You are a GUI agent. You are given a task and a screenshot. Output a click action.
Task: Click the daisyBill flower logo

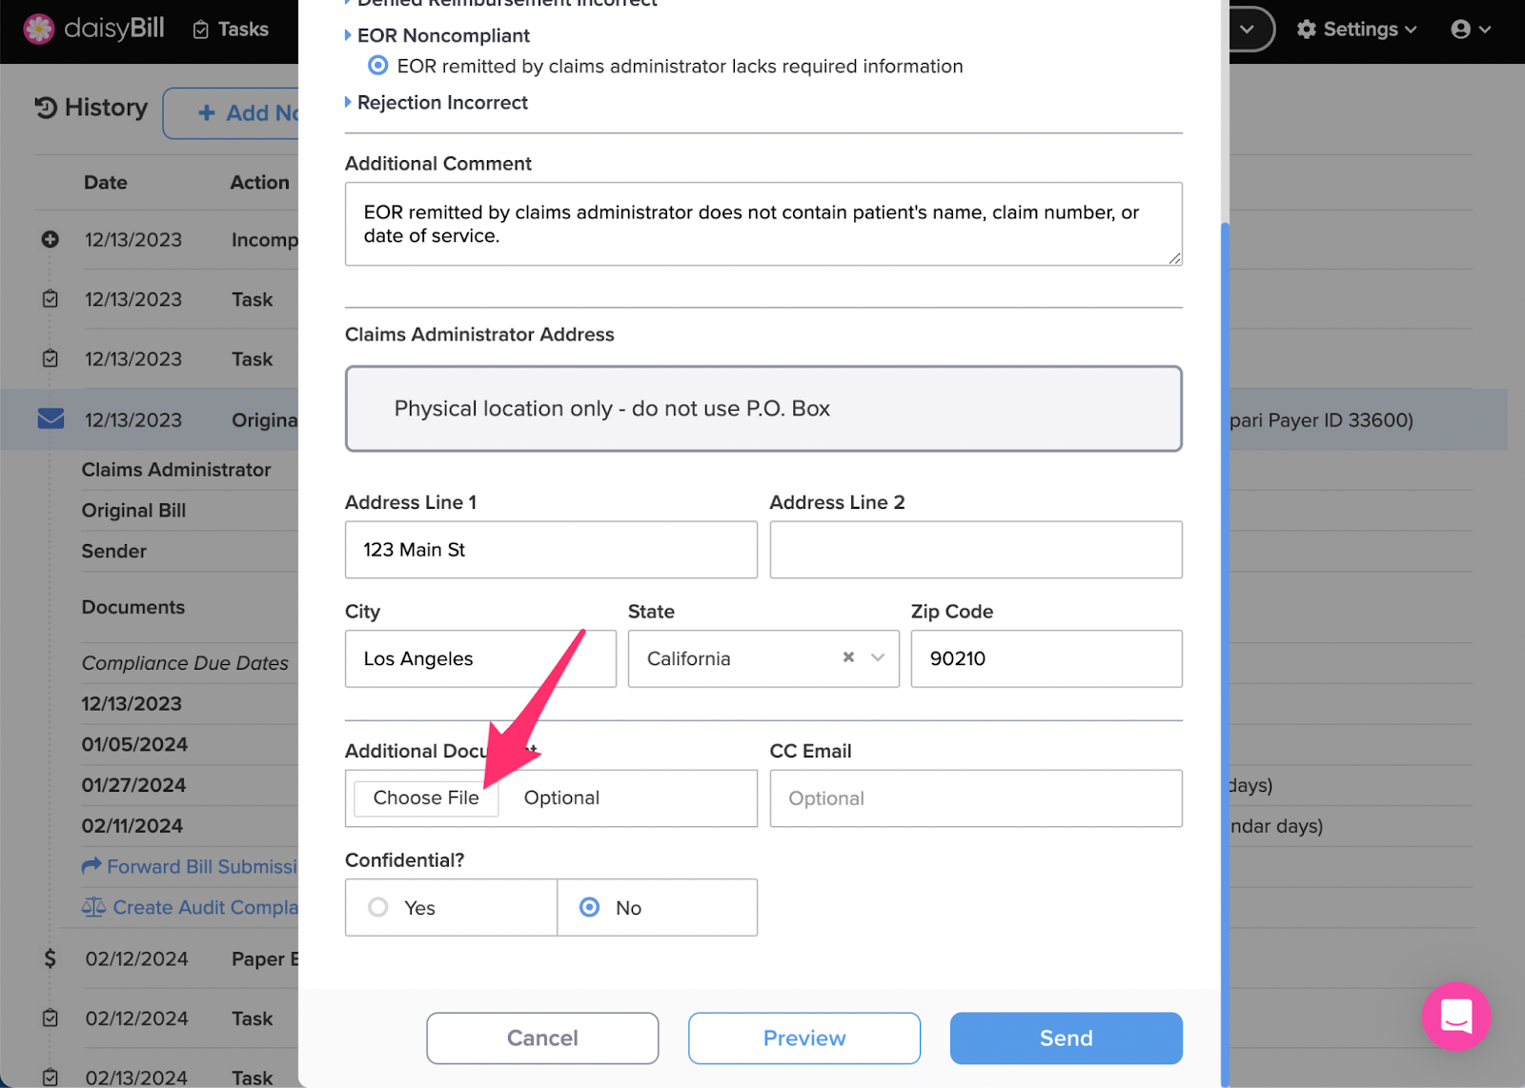39,30
